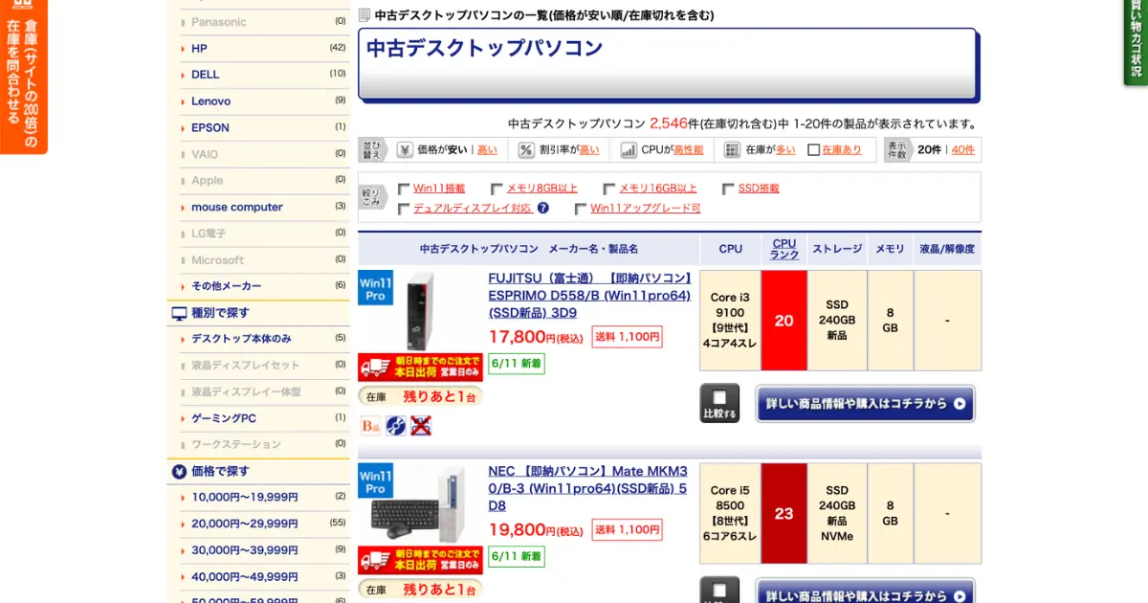This screenshot has width=1148, height=603.
Task: Click the CPUランク column header link
Action: point(784,249)
